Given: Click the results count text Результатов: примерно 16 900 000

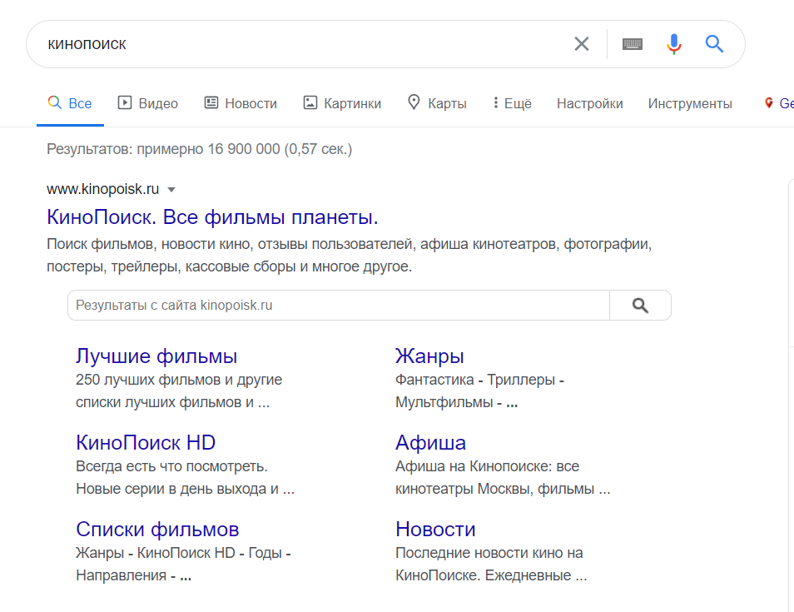Looking at the screenshot, I should 200,149.
